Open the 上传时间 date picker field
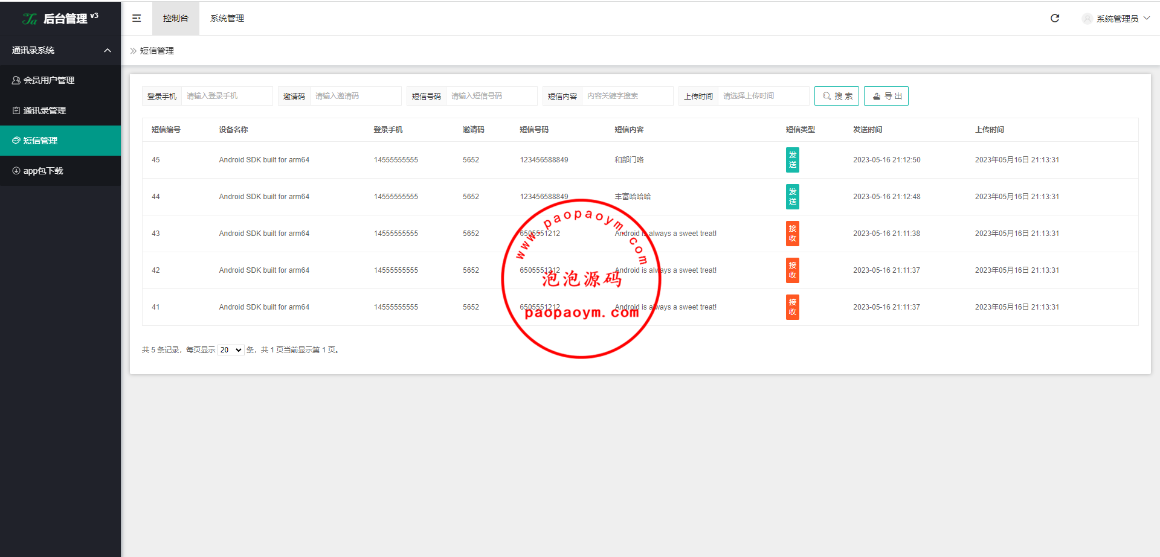The width and height of the screenshot is (1160, 557). point(763,96)
